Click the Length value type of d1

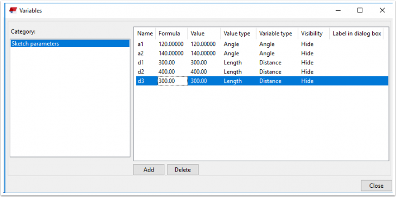(x=233, y=62)
